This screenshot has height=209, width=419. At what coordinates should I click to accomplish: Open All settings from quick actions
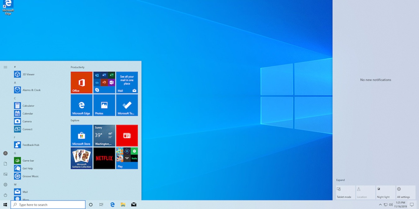pyautogui.click(x=405, y=192)
